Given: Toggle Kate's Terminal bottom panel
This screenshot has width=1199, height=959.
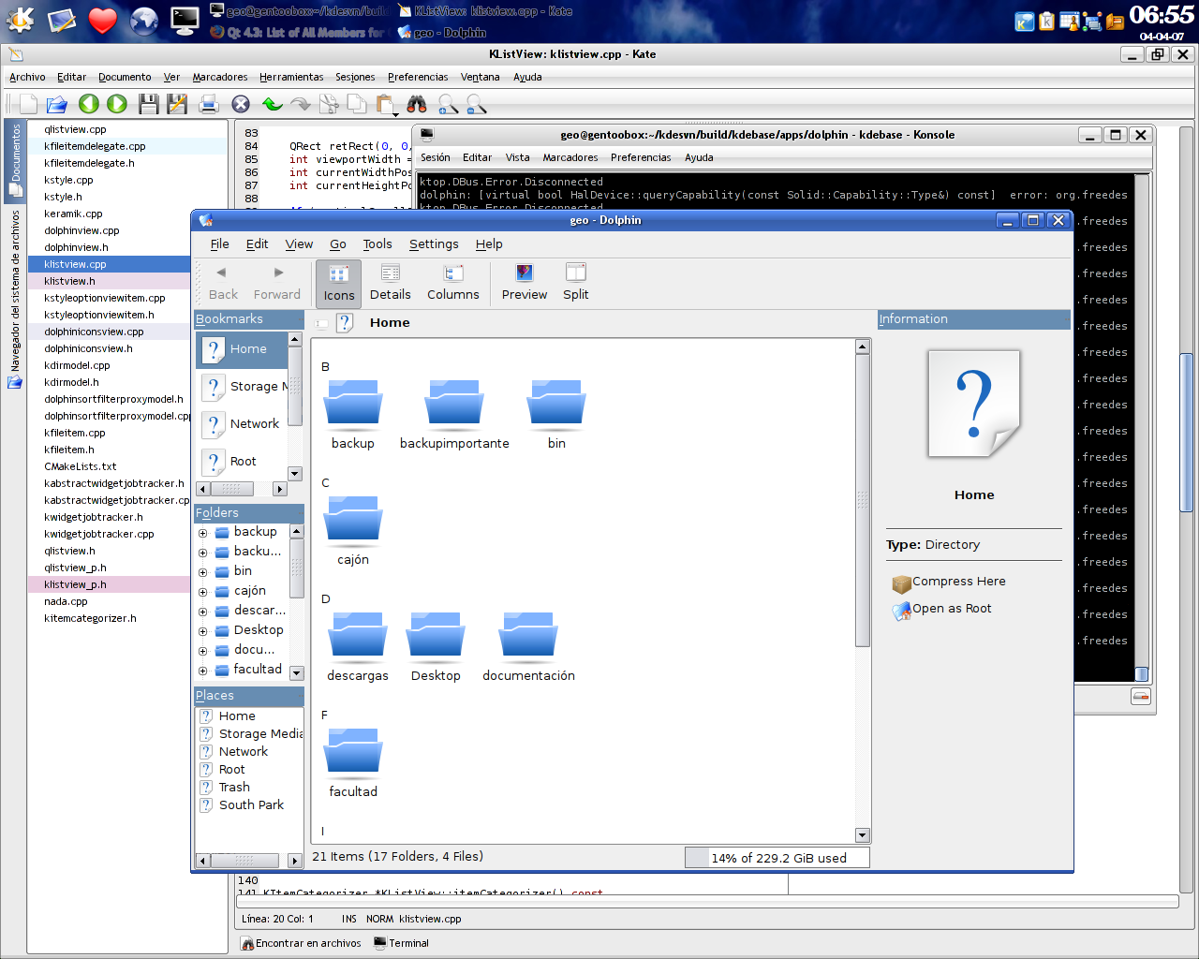Looking at the screenshot, I should pyautogui.click(x=401, y=943).
